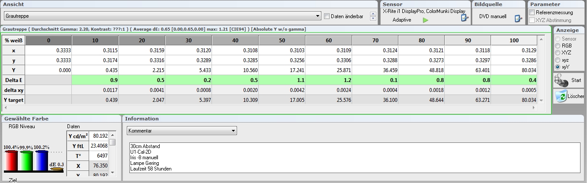Image resolution: width=587 pixels, height=183 pixels.
Task: Check the Referenzmessung checkbox
Action: [x=532, y=13]
